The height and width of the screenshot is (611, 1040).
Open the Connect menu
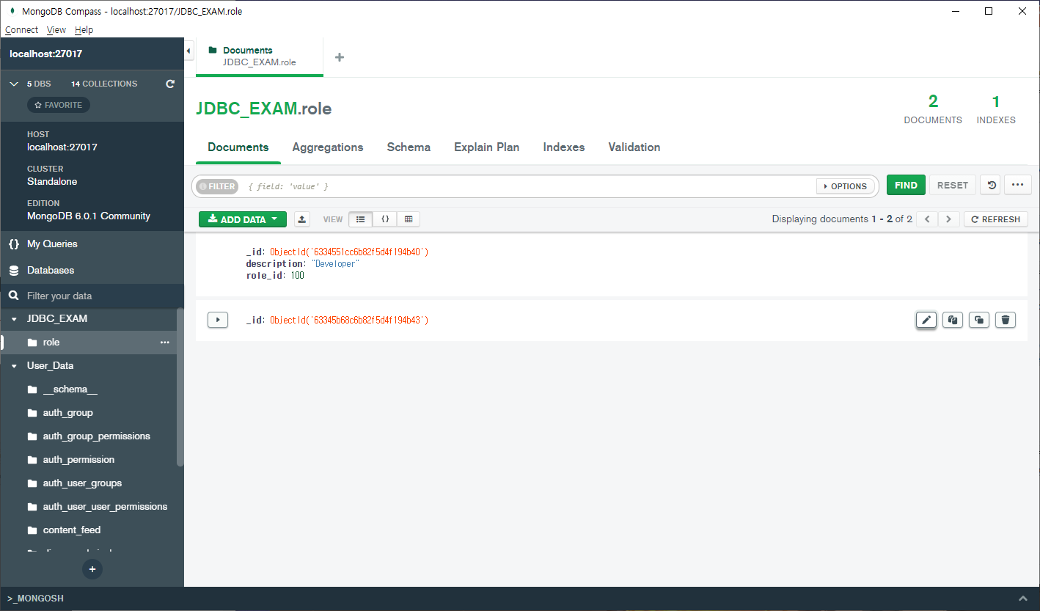pos(21,30)
